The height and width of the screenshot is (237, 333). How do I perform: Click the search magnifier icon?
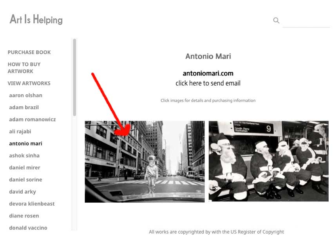[x=276, y=20]
